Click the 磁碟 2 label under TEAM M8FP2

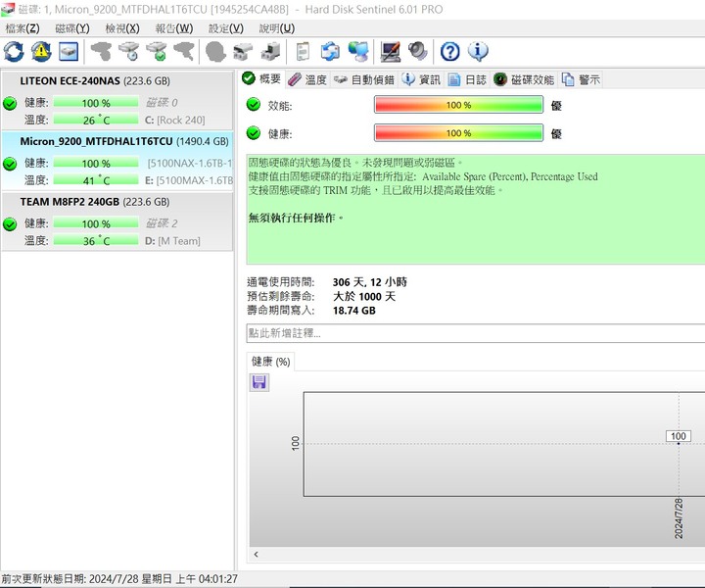[x=162, y=223]
